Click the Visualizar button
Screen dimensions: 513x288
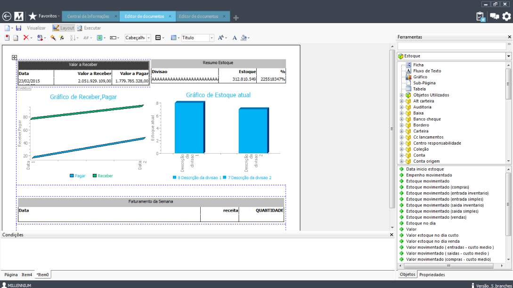(36, 28)
